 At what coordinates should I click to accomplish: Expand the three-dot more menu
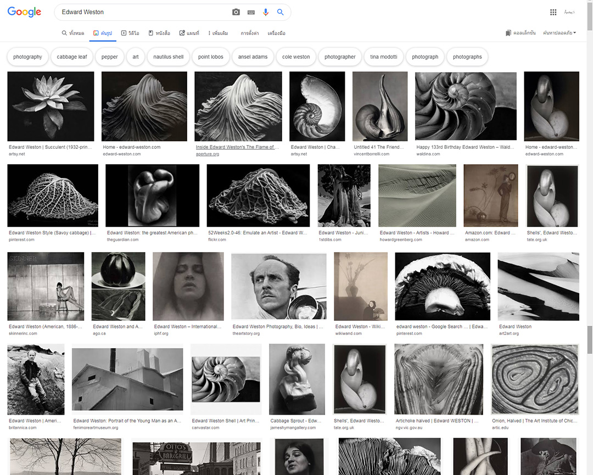pos(217,33)
